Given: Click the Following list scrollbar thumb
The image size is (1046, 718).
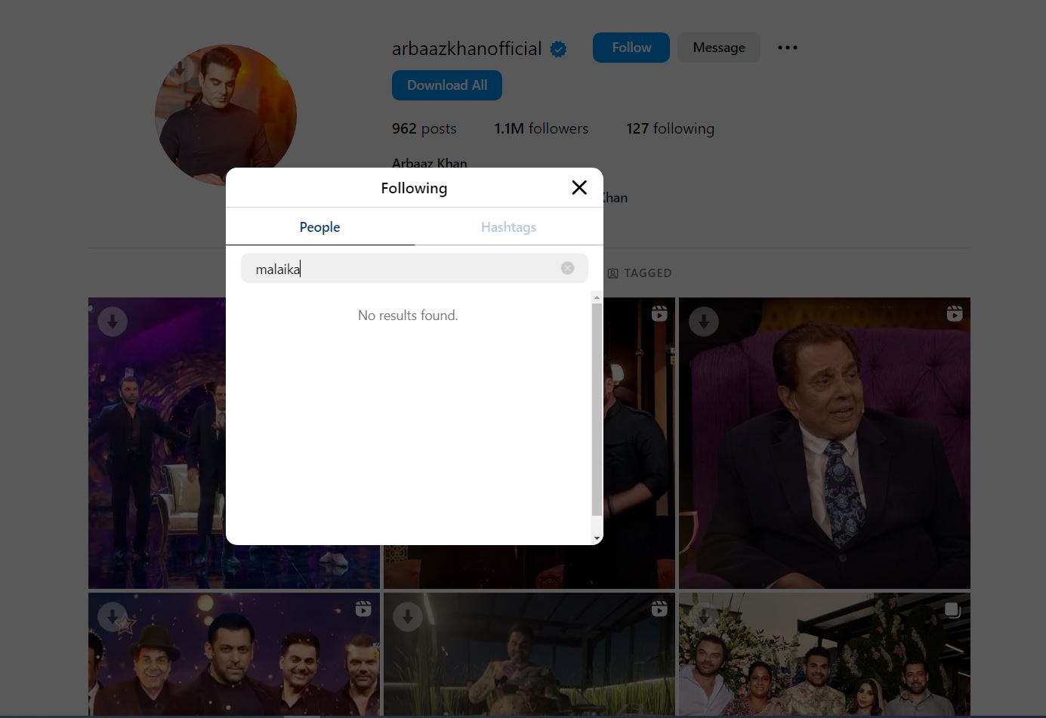Looking at the screenshot, I should (x=597, y=410).
